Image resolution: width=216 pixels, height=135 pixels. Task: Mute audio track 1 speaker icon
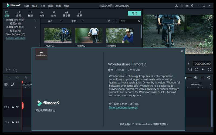[x=17, y=122]
